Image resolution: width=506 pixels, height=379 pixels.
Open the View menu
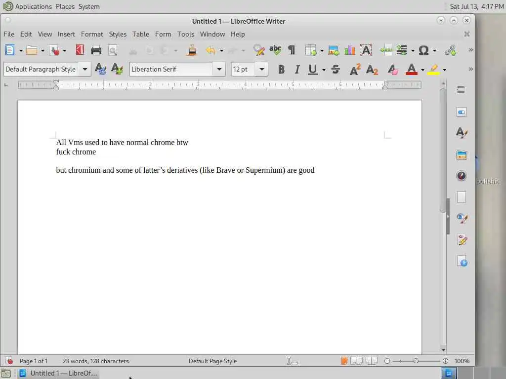point(45,34)
